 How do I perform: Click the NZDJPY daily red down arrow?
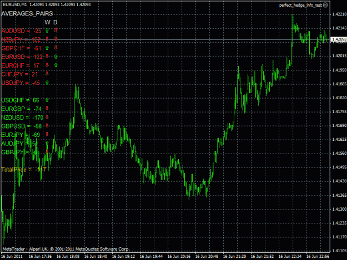point(56,39)
